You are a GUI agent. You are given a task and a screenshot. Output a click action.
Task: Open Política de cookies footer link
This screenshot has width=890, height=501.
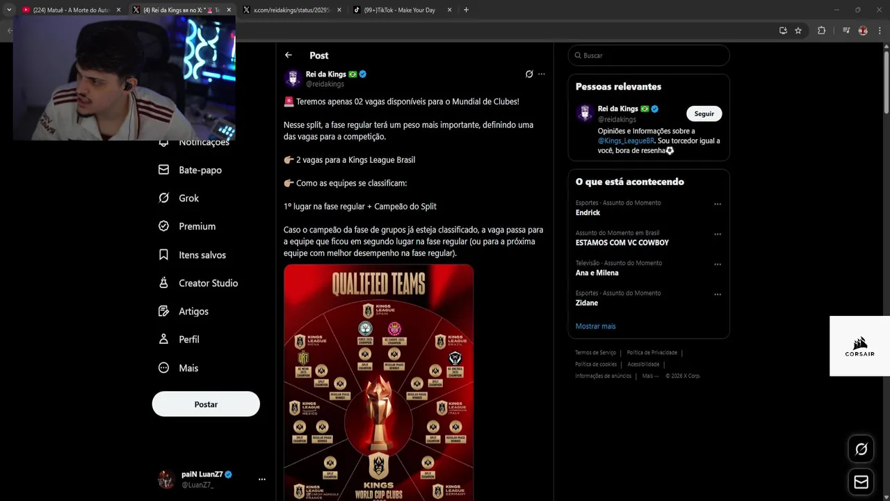coord(596,364)
